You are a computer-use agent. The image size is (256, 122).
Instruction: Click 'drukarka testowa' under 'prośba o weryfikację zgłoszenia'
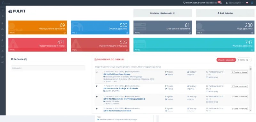tap(111, 103)
